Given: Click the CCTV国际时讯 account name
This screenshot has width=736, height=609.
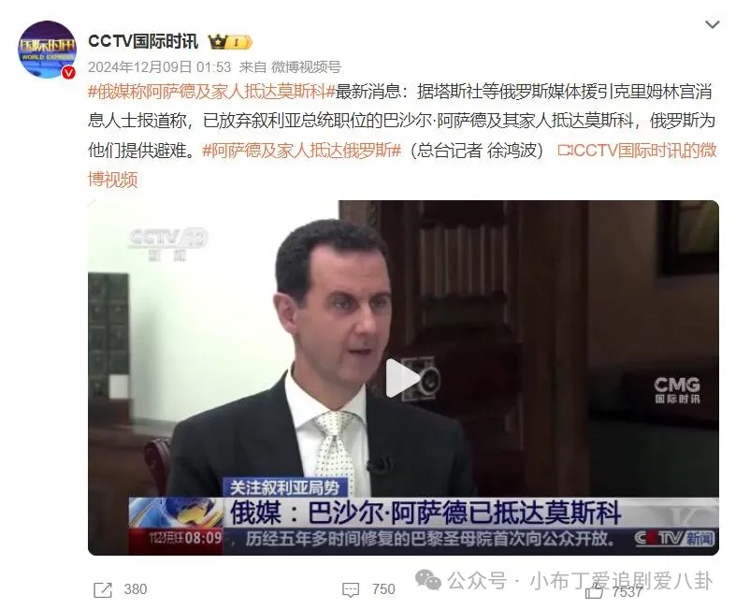Looking at the screenshot, I should point(143,41).
